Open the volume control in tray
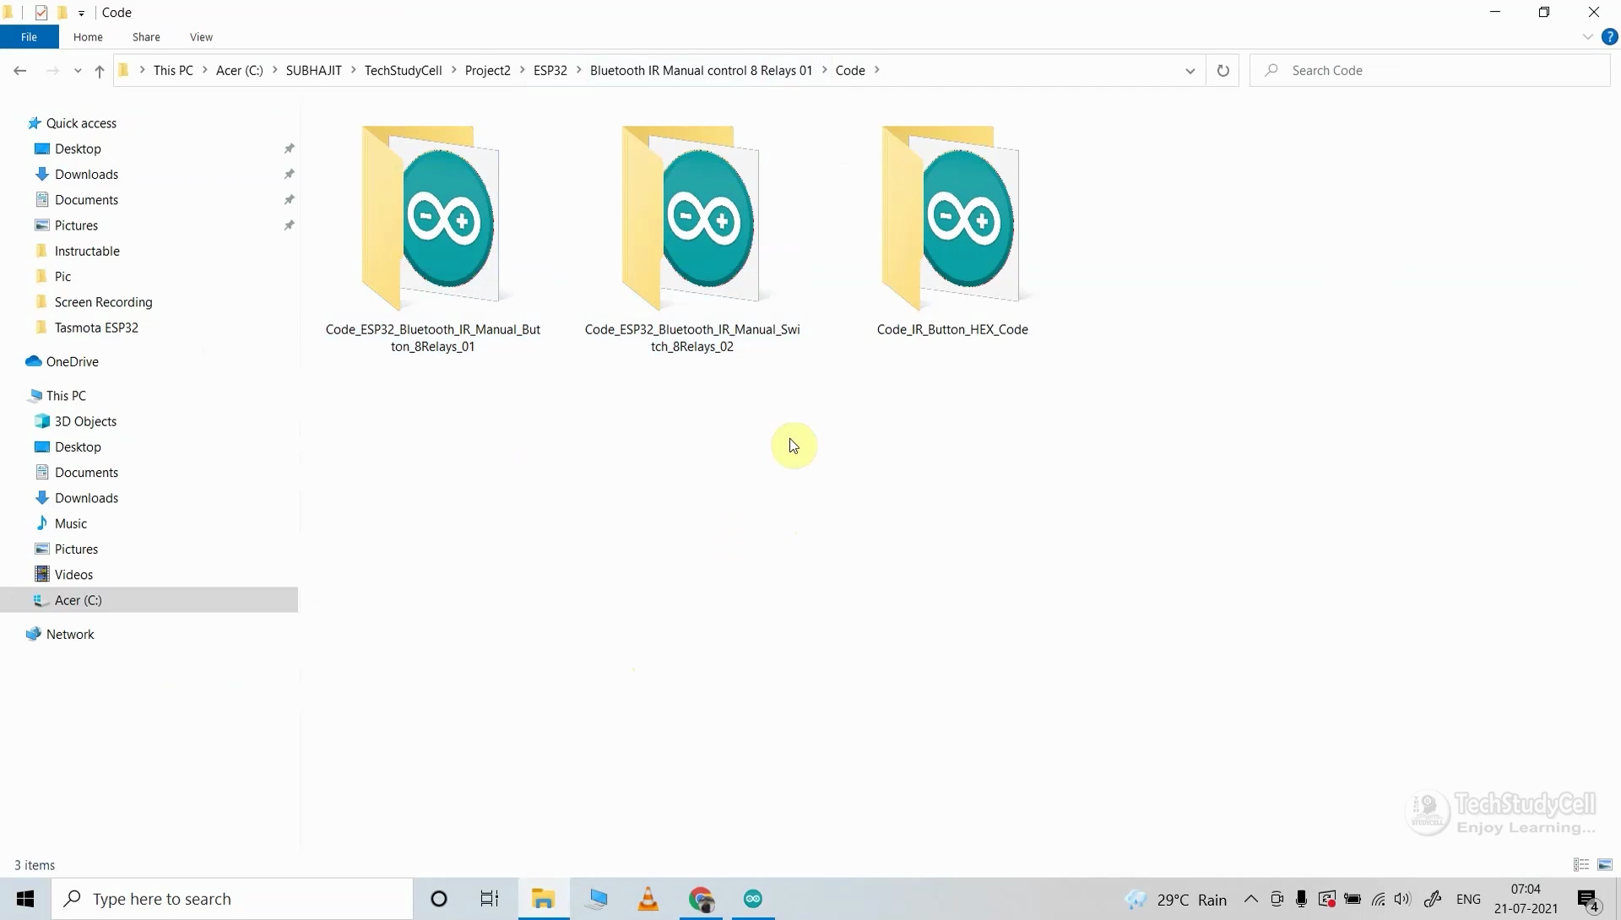This screenshot has height=920, width=1621. 1403,899
